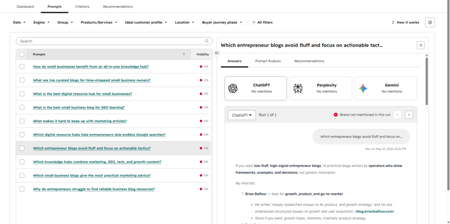Screen dimensions: 450x224
Task: Open the Recommendations tab in detail panel
Action: click(309, 61)
